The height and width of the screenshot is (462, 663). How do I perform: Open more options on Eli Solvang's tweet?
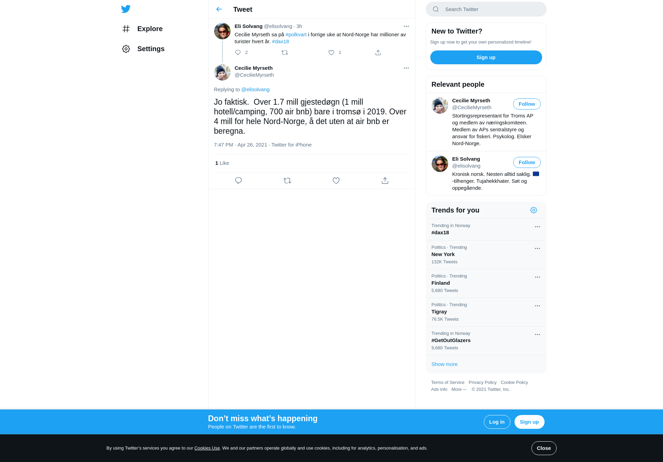[406, 26]
